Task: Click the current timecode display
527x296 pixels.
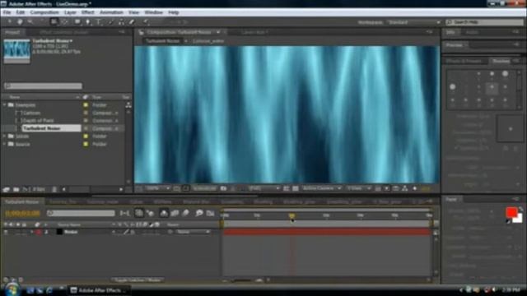Action: point(22,213)
